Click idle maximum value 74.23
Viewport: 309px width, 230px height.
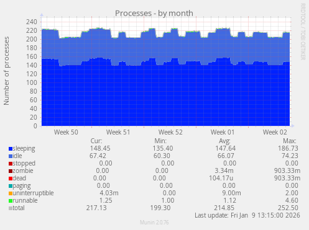coord(290,156)
